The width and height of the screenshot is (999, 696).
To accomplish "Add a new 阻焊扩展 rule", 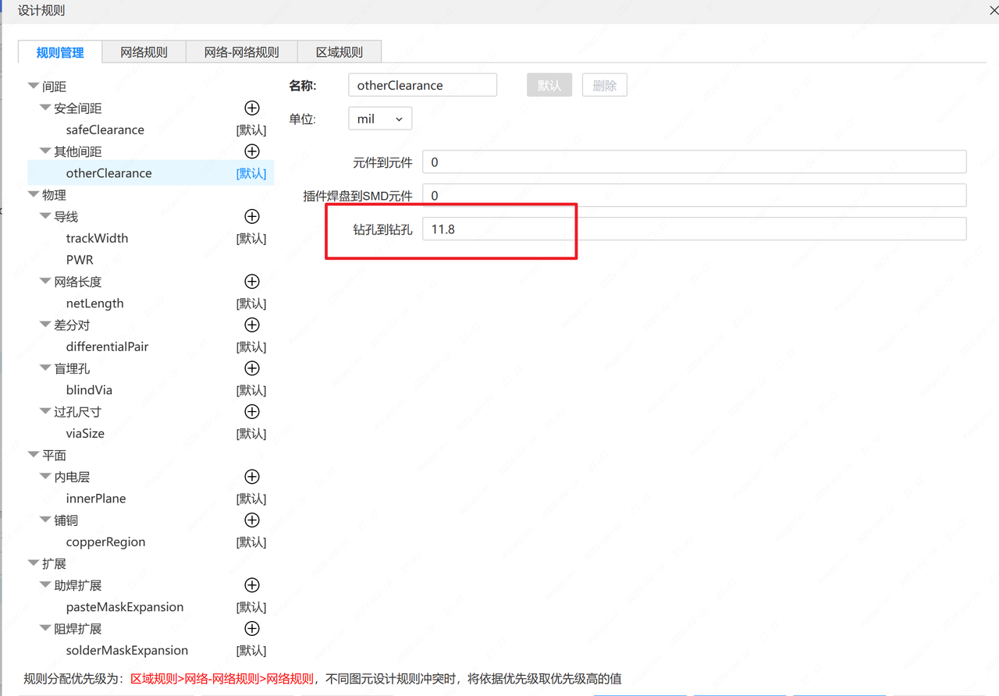I will (x=252, y=628).
